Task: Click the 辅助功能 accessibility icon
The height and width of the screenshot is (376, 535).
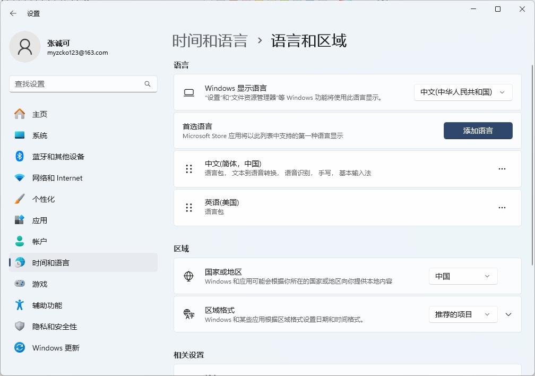Action: 20,305
